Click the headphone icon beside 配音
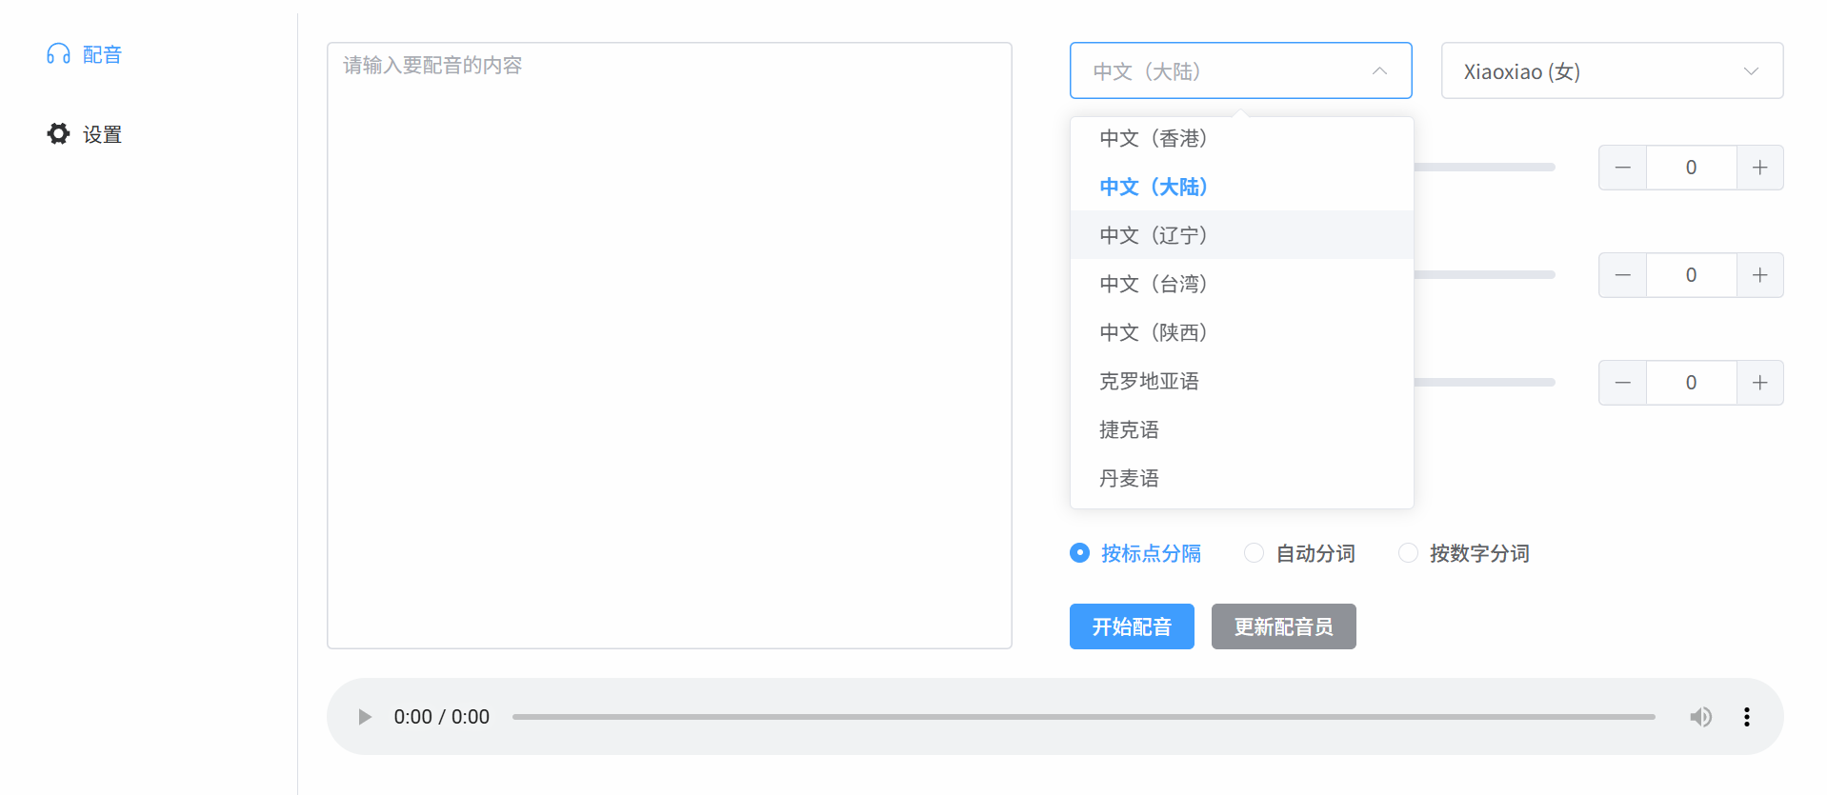The height and width of the screenshot is (795, 1827). (58, 54)
